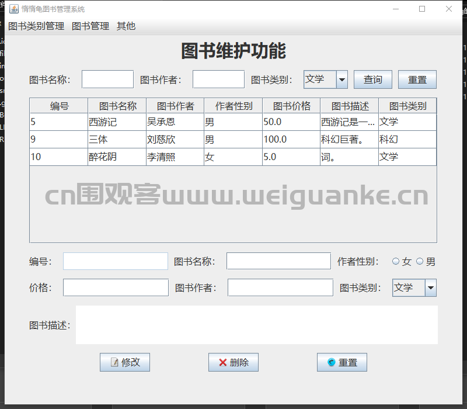Click the 科幻 category cell
Screen dimensions: 467x409
point(407,139)
